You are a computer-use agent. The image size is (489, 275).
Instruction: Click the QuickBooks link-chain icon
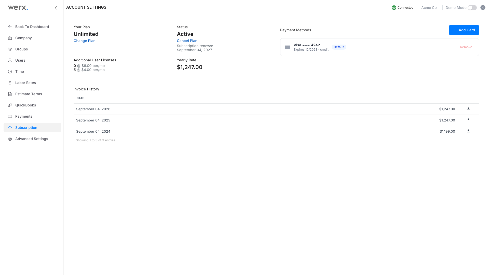pos(10,105)
